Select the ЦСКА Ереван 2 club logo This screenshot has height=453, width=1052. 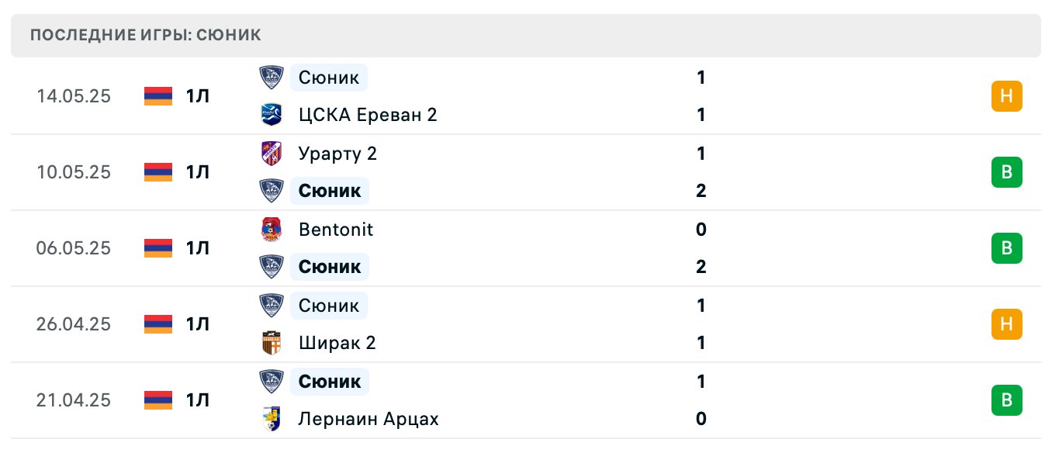click(272, 115)
